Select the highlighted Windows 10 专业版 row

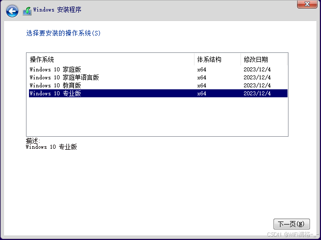tap(158, 93)
